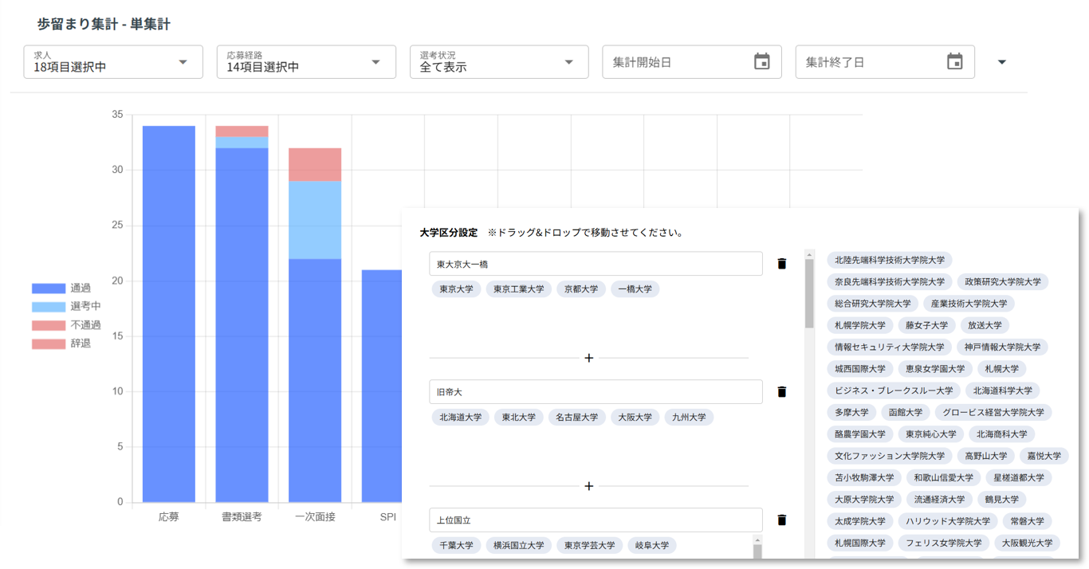This screenshot has width=1089, height=569.
Task: Open the 求人 dropdown showing 18項目選択中
Action: pos(113,62)
